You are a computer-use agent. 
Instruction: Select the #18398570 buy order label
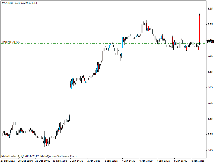11,42
